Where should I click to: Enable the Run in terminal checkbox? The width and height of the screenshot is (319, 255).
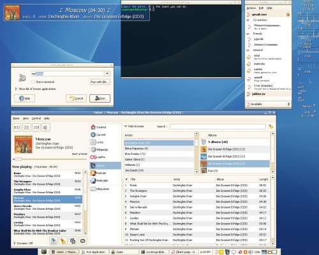coord(33,82)
